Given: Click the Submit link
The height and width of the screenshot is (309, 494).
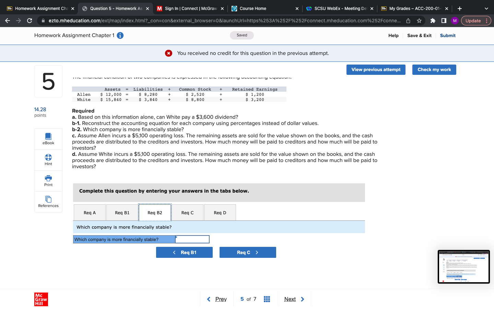Looking at the screenshot, I should (x=448, y=35).
